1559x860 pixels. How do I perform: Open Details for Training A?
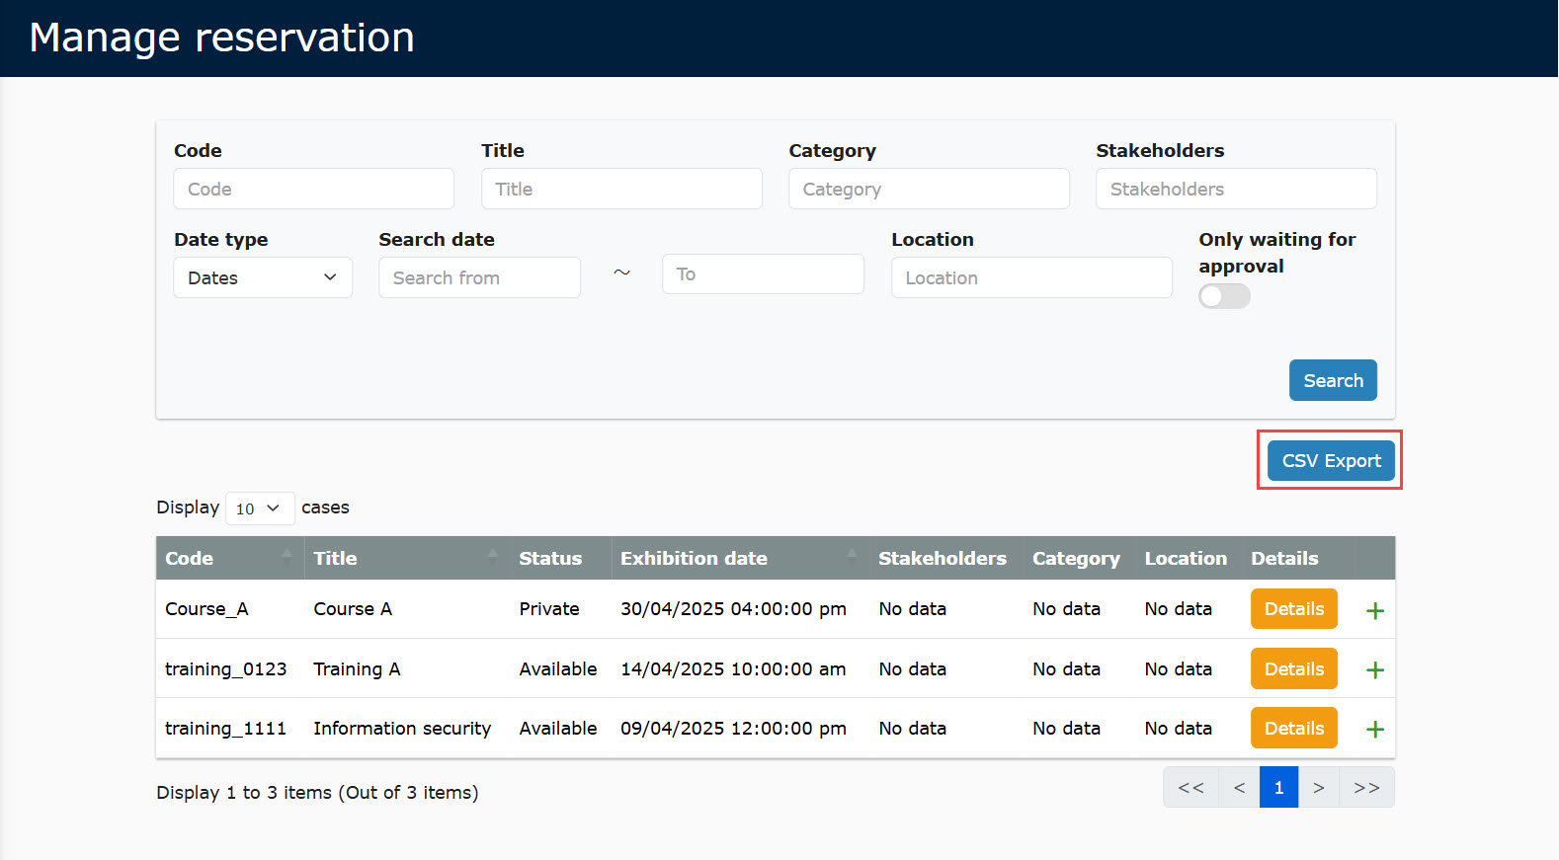pyautogui.click(x=1293, y=668)
